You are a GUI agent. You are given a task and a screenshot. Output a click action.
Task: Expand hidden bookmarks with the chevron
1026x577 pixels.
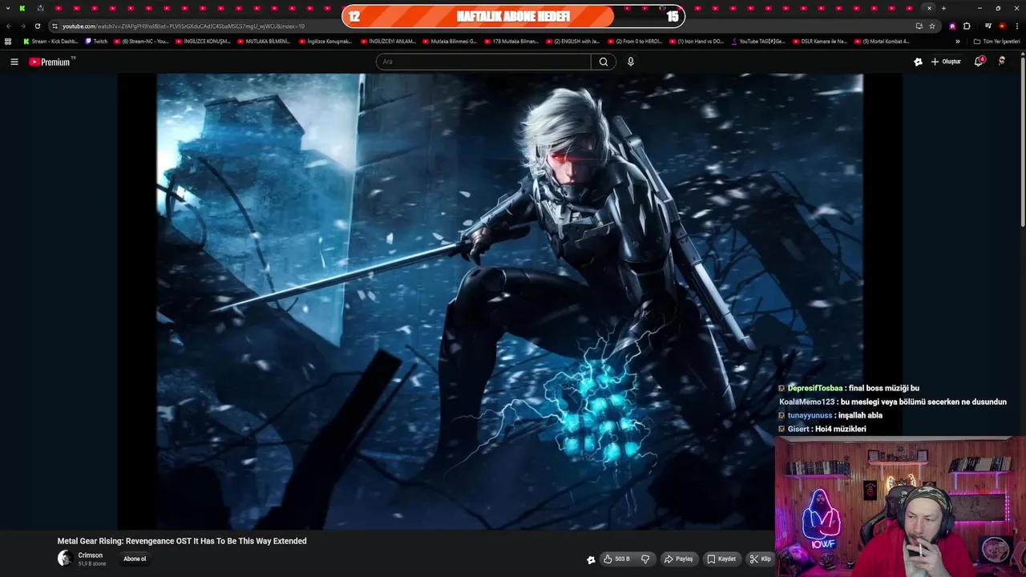click(957, 41)
